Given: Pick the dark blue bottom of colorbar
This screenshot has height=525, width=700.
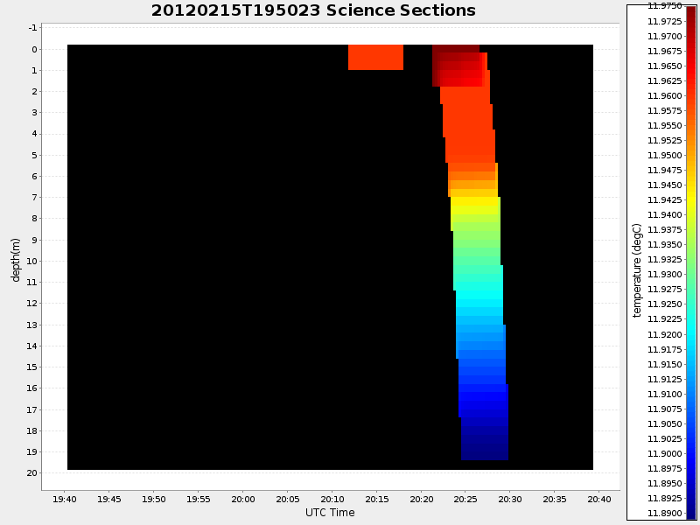Looking at the screenshot, I should [691, 512].
